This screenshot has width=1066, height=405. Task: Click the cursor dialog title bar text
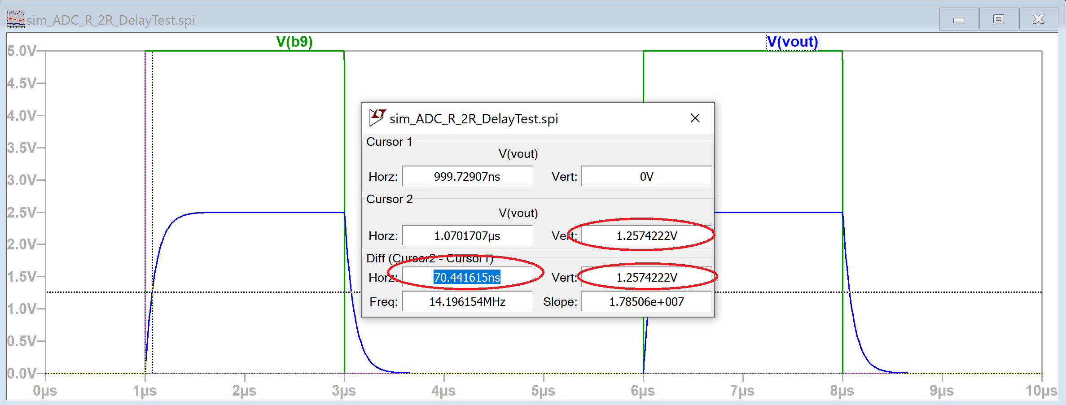click(x=474, y=119)
